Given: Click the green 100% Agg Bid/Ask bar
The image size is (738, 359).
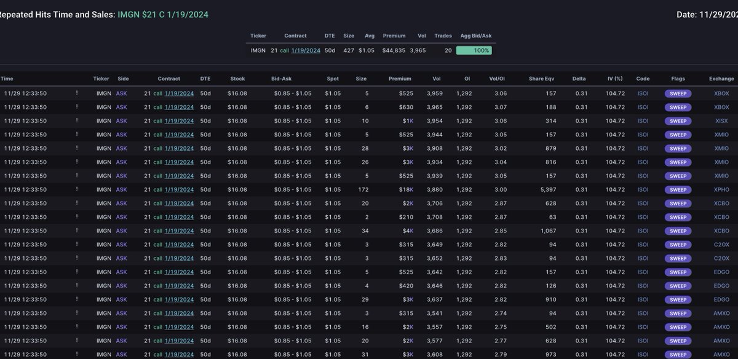Looking at the screenshot, I should 474,50.
